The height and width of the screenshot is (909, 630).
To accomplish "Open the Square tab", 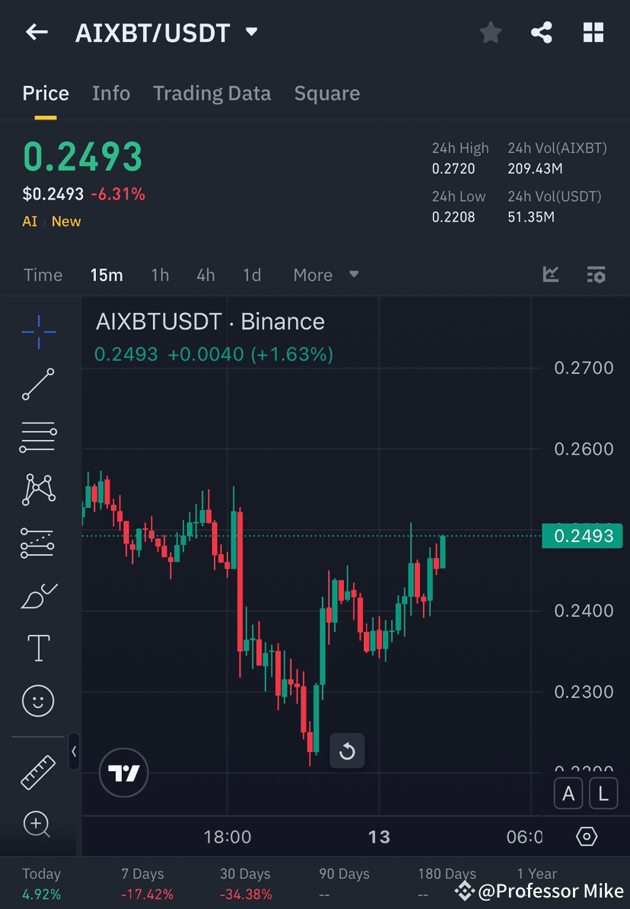I will coord(326,93).
